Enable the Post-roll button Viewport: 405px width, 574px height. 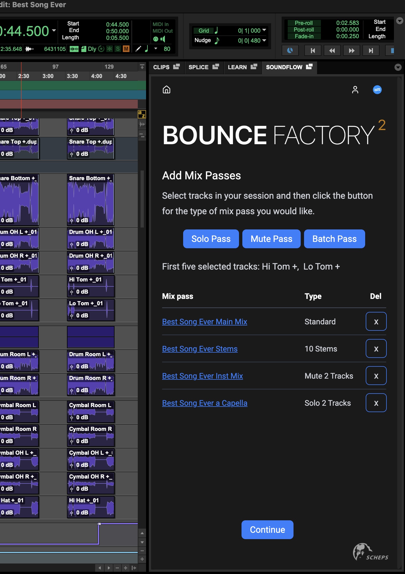[x=304, y=30]
